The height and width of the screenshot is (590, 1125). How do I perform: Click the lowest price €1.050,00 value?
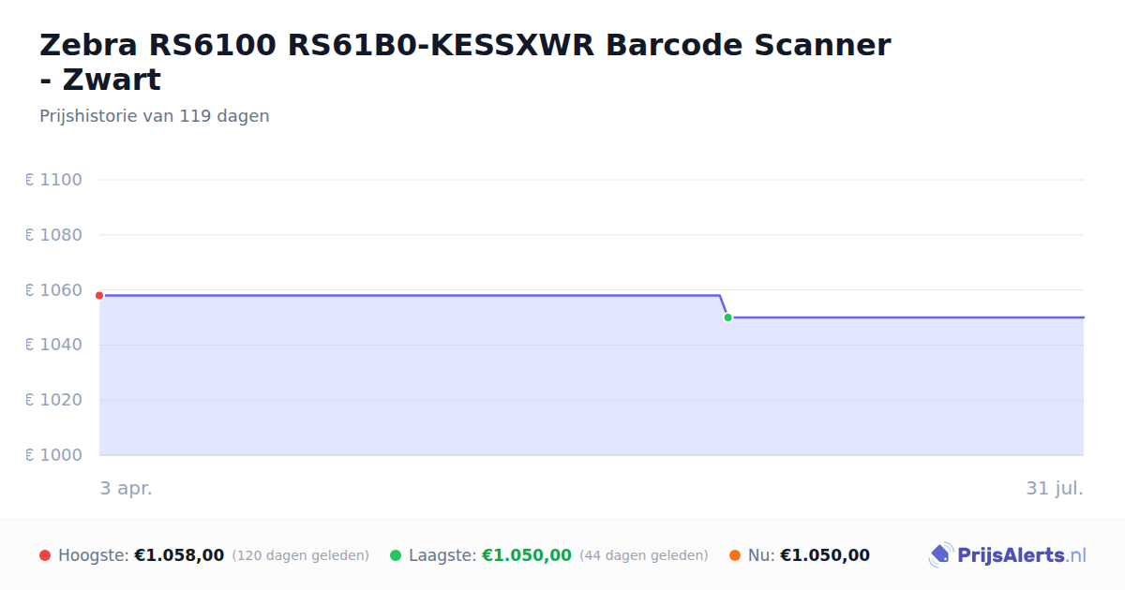pyautogui.click(x=527, y=555)
